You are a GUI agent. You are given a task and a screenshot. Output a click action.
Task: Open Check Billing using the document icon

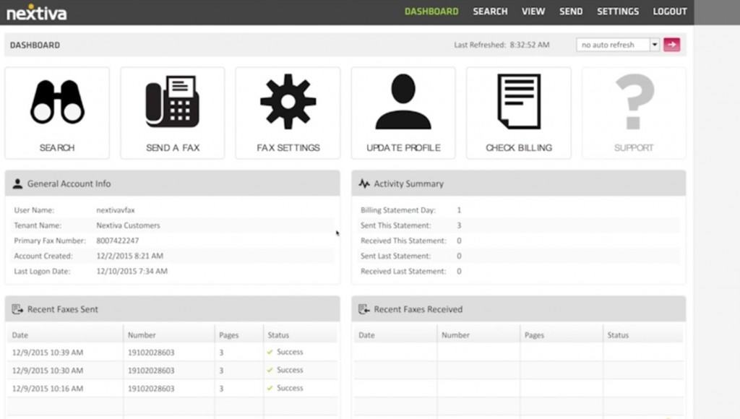pyautogui.click(x=518, y=101)
